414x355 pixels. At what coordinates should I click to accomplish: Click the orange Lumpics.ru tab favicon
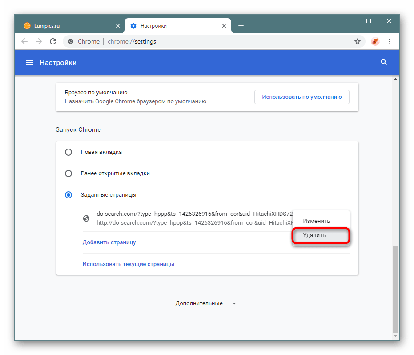(x=27, y=26)
